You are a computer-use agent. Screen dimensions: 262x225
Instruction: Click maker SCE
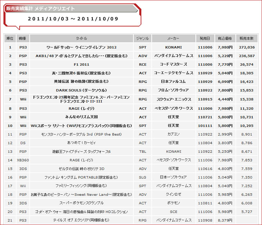tap(174, 212)
